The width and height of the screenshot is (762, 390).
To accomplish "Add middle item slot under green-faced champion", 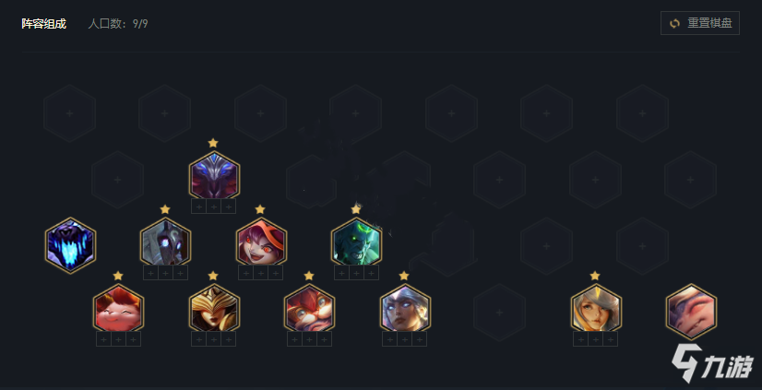I will tap(356, 273).
